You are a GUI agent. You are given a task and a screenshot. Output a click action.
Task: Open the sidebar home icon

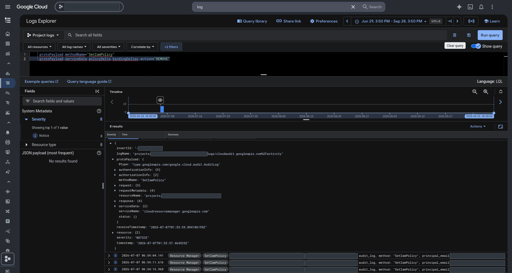(x=8, y=34)
